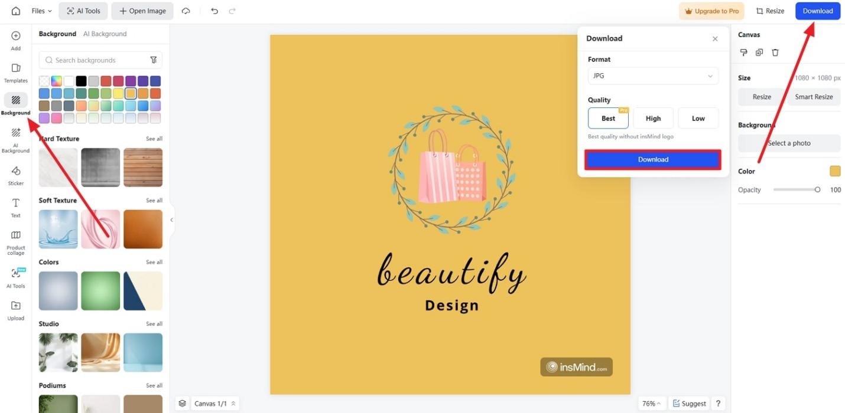Click Resize in the Size section

point(762,97)
